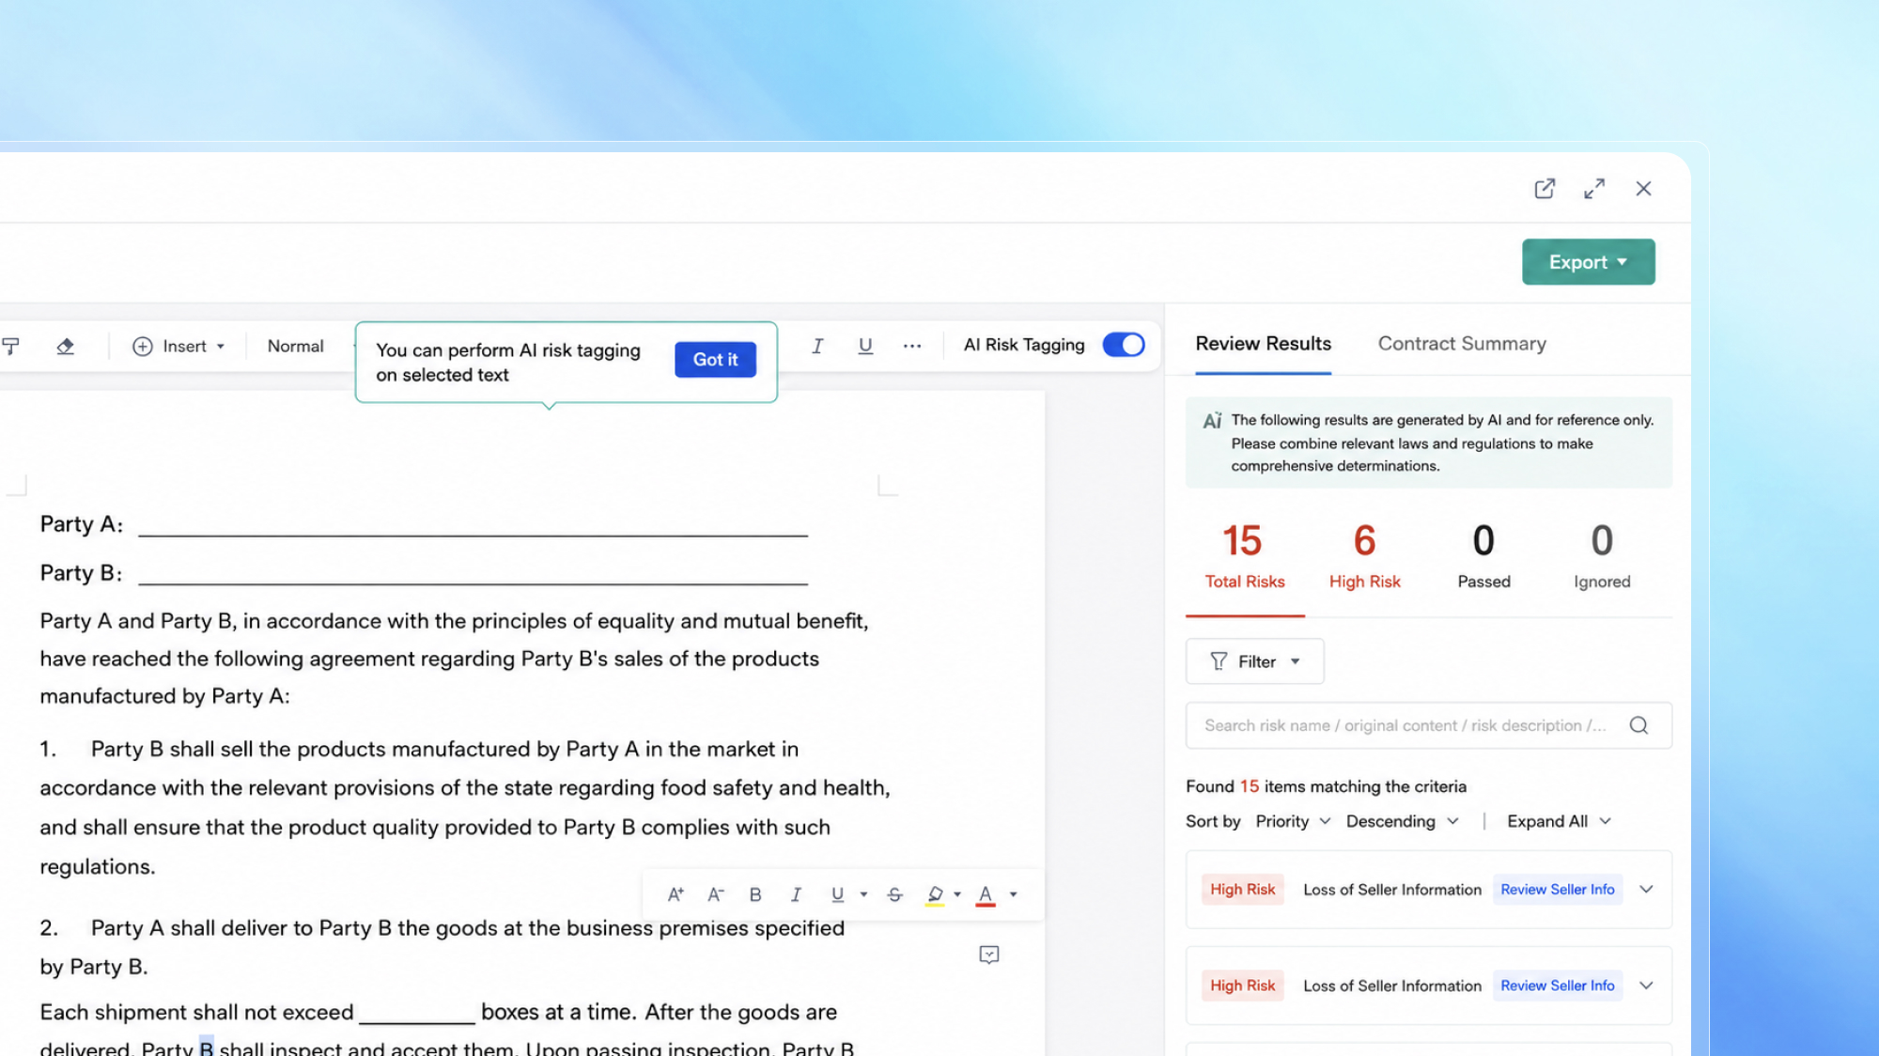Screen dimensions: 1879x1056
Task: Click the red font color swatch
Action: (x=986, y=895)
